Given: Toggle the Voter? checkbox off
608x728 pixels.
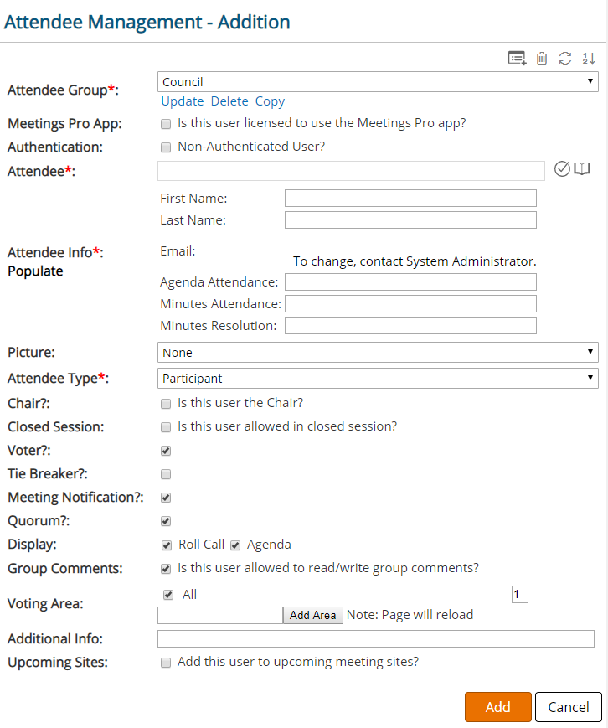Looking at the screenshot, I should [x=165, y=451].
